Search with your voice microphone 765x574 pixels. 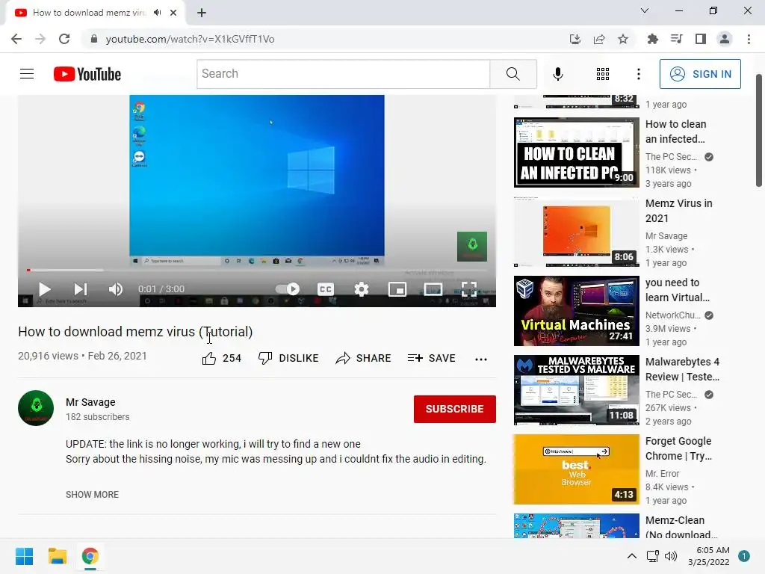pos(557,74)
